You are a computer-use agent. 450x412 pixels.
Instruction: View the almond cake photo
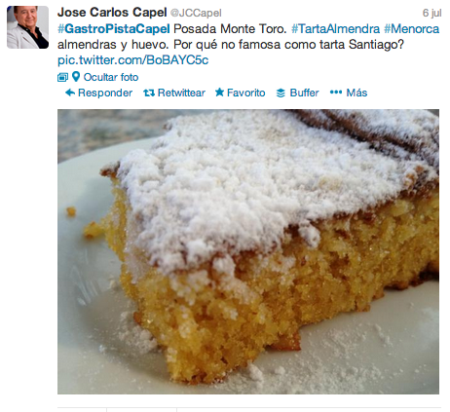pos(248,251)
